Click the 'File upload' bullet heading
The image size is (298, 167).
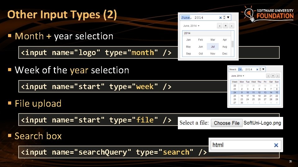tap(38, 104)
